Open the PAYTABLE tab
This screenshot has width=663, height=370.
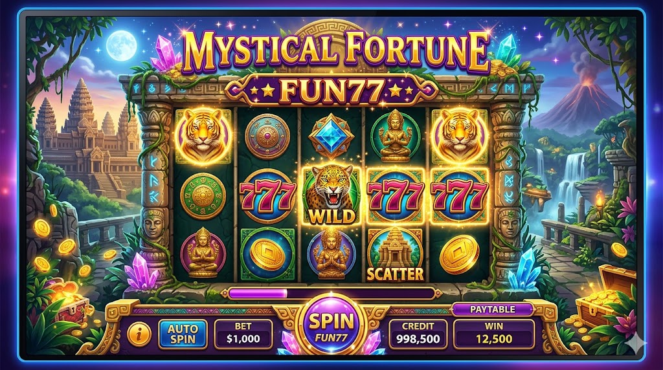pyautogui.click(x=493, y=309)
